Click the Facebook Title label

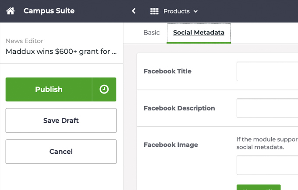pos(167,71)
